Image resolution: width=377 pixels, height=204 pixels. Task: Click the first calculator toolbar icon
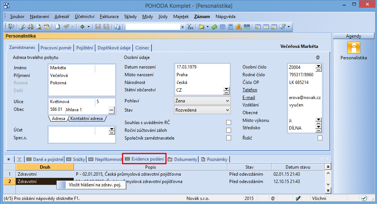coord(223,27)
